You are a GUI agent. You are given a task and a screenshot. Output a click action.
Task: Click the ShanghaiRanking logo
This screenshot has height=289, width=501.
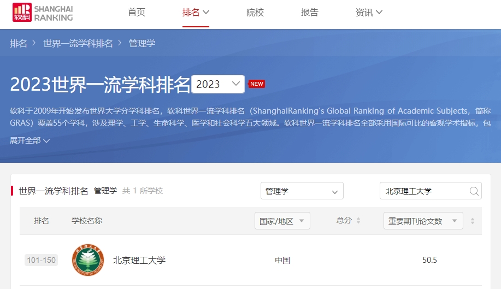43,13
